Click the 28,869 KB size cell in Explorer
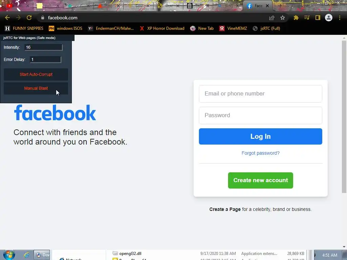This screenshot has width=347, height=260. (x=295, y=253)
